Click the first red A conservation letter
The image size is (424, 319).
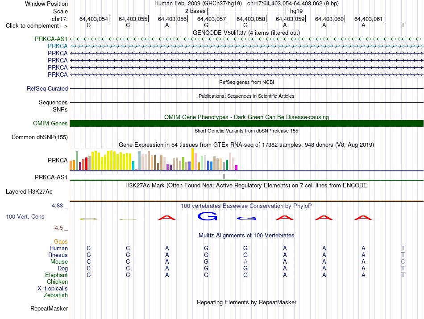(167, 218)
